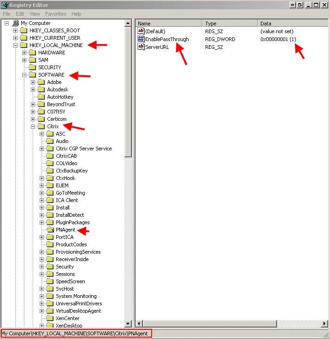Click the HKEY_LOCAL_MACHINE folder icon
Image resolution: width=330 pixels, height=339 pixels.
pyautogui.click(x=24, y=45)
